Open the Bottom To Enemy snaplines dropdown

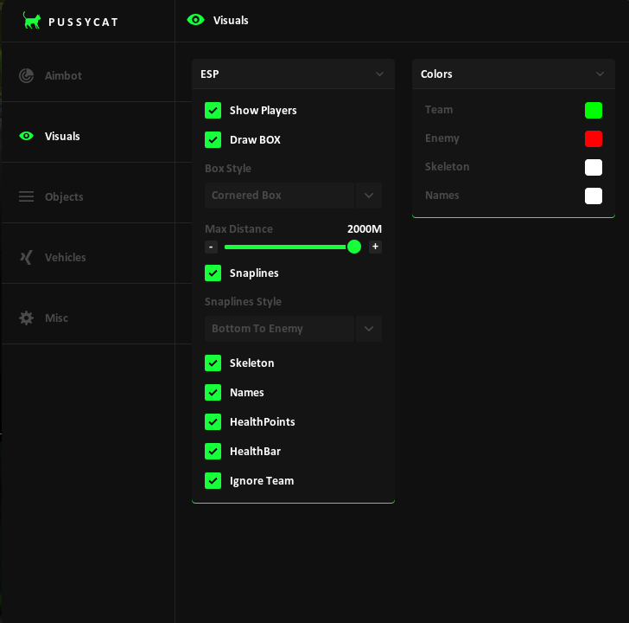(293, 329)
